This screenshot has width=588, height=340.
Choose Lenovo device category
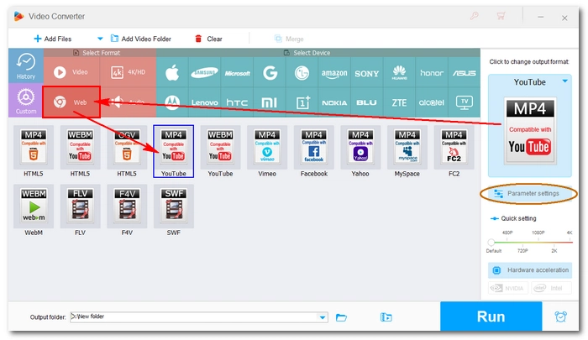click(204, 102)
